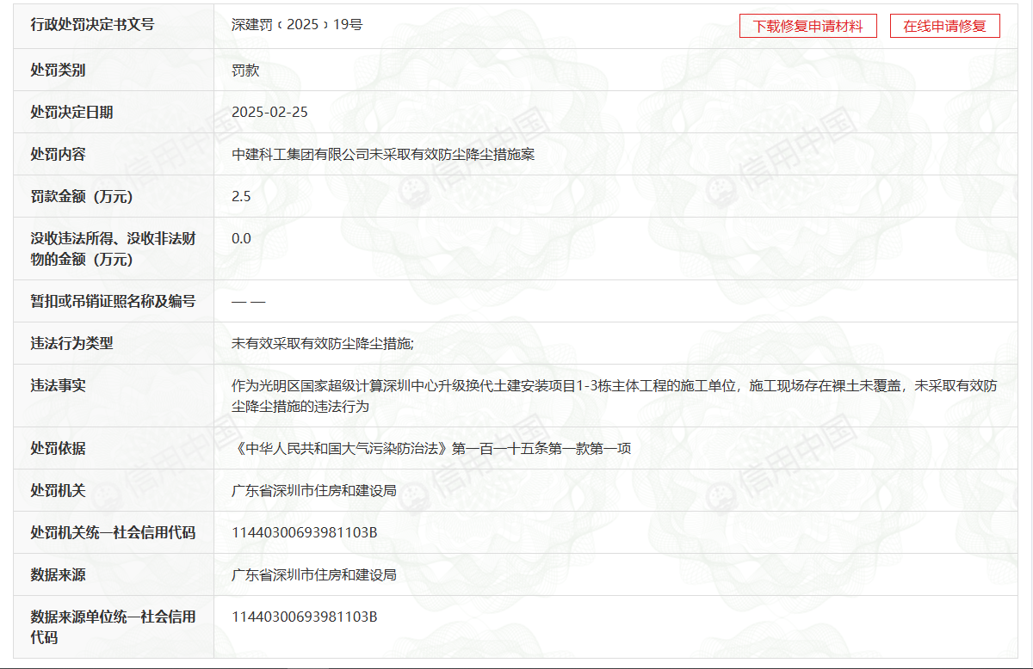Click the 违法事实 label
Screen dimensions: 1033x669
pos(58,385)
